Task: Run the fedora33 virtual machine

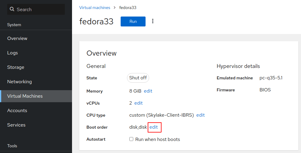Action: [x=133, y=21]
